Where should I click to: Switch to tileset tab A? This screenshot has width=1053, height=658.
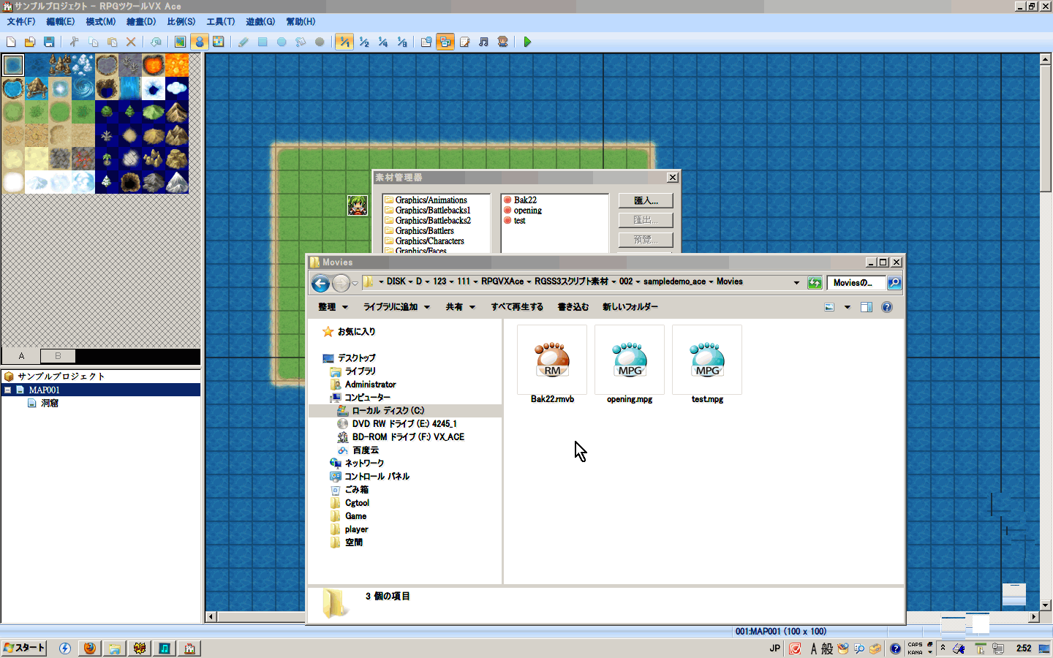21,356
